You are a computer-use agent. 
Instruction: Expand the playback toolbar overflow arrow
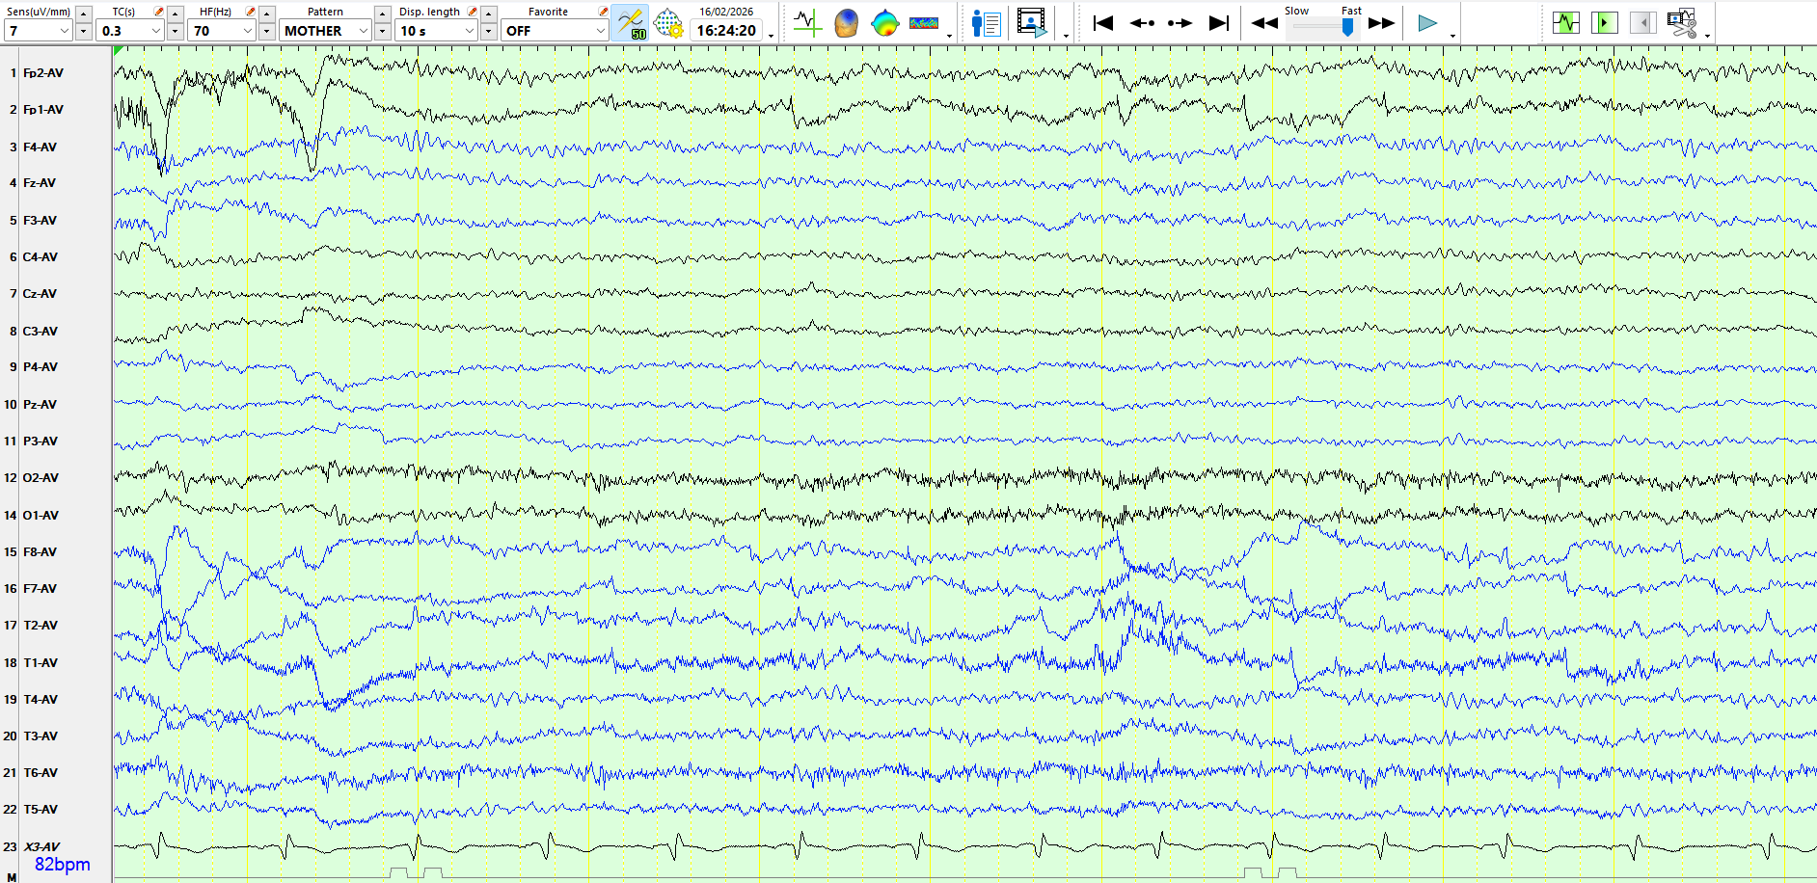coord(1452,36)
